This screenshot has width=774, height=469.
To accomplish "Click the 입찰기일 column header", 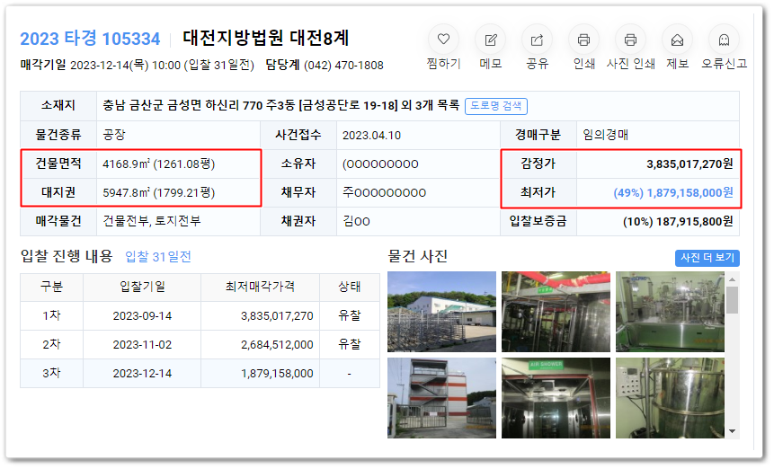I will (142, 287).
